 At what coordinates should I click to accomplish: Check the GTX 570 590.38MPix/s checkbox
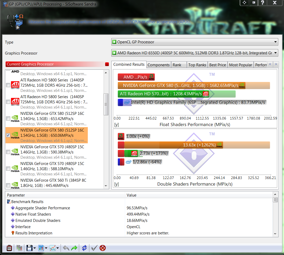pos(8,152)
